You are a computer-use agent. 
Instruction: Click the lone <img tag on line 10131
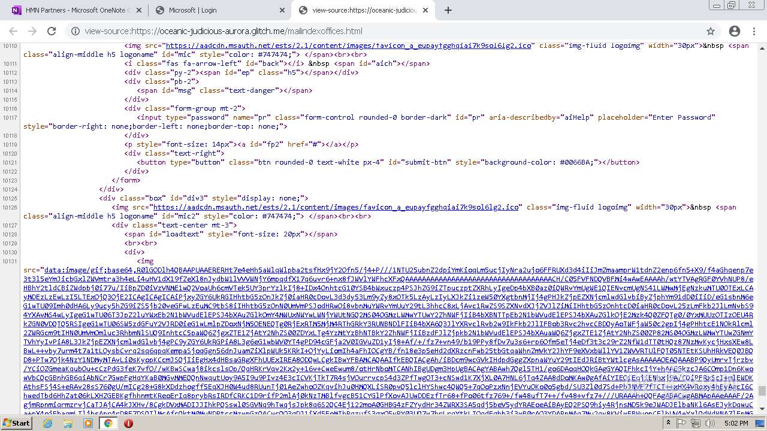145,261
